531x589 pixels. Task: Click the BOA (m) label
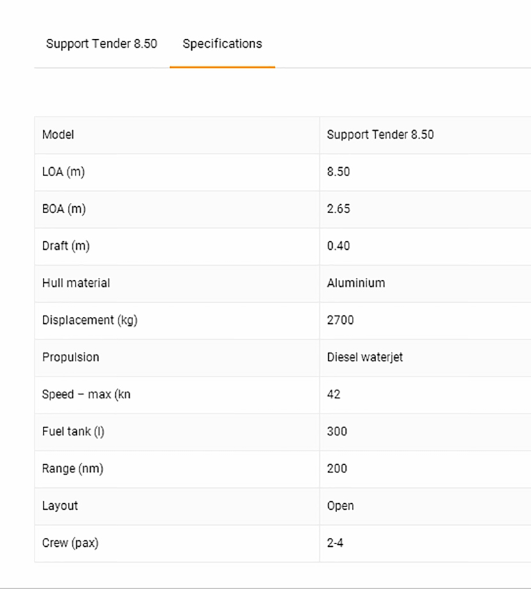64,209
